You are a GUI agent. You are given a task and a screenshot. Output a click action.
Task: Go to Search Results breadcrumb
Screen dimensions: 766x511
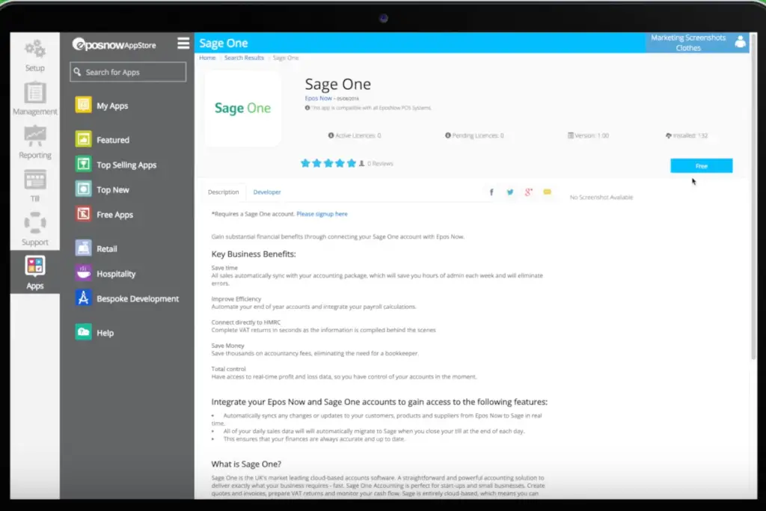[x=244, y=58]
